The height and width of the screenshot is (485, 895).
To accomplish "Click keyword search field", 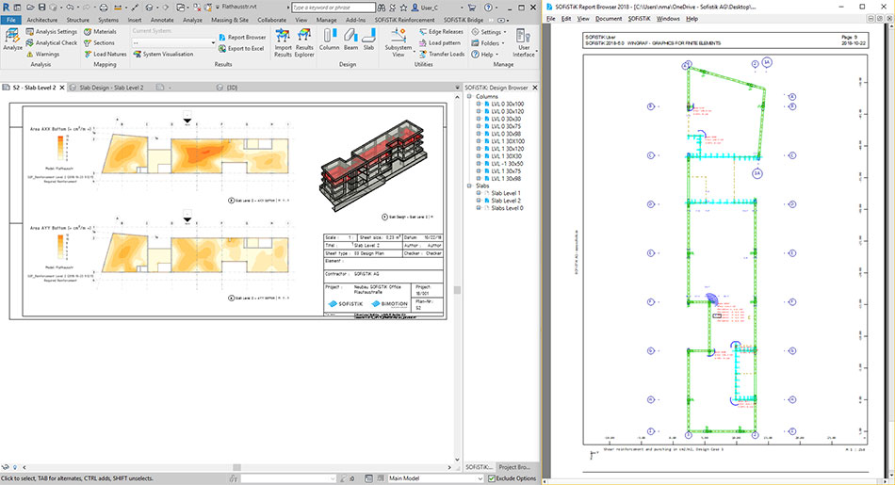I will point(334,8).
